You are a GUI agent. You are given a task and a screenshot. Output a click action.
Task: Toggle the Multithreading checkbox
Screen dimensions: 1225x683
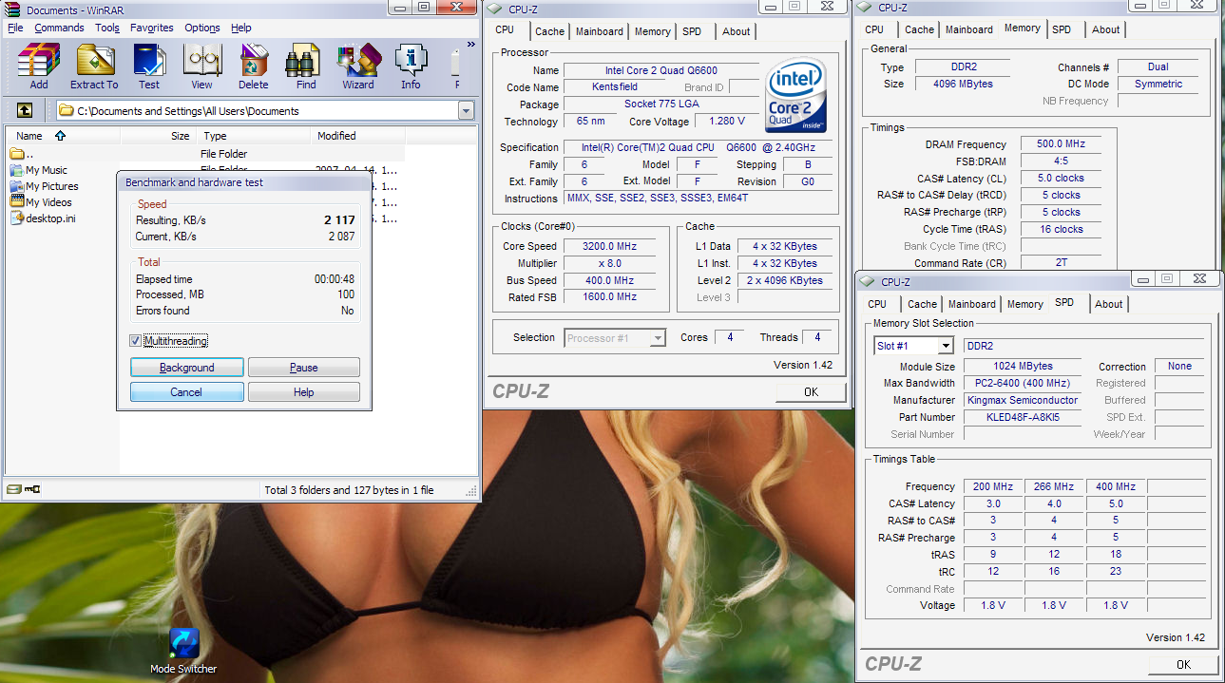point(135,341)
